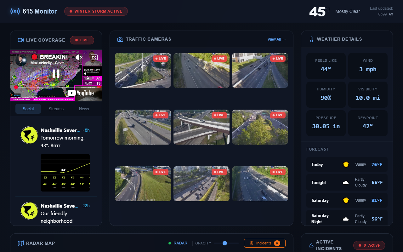Turn on closed captions with the CC button
The width and height of the screenshot is (403, 252).
click(94, 57)
